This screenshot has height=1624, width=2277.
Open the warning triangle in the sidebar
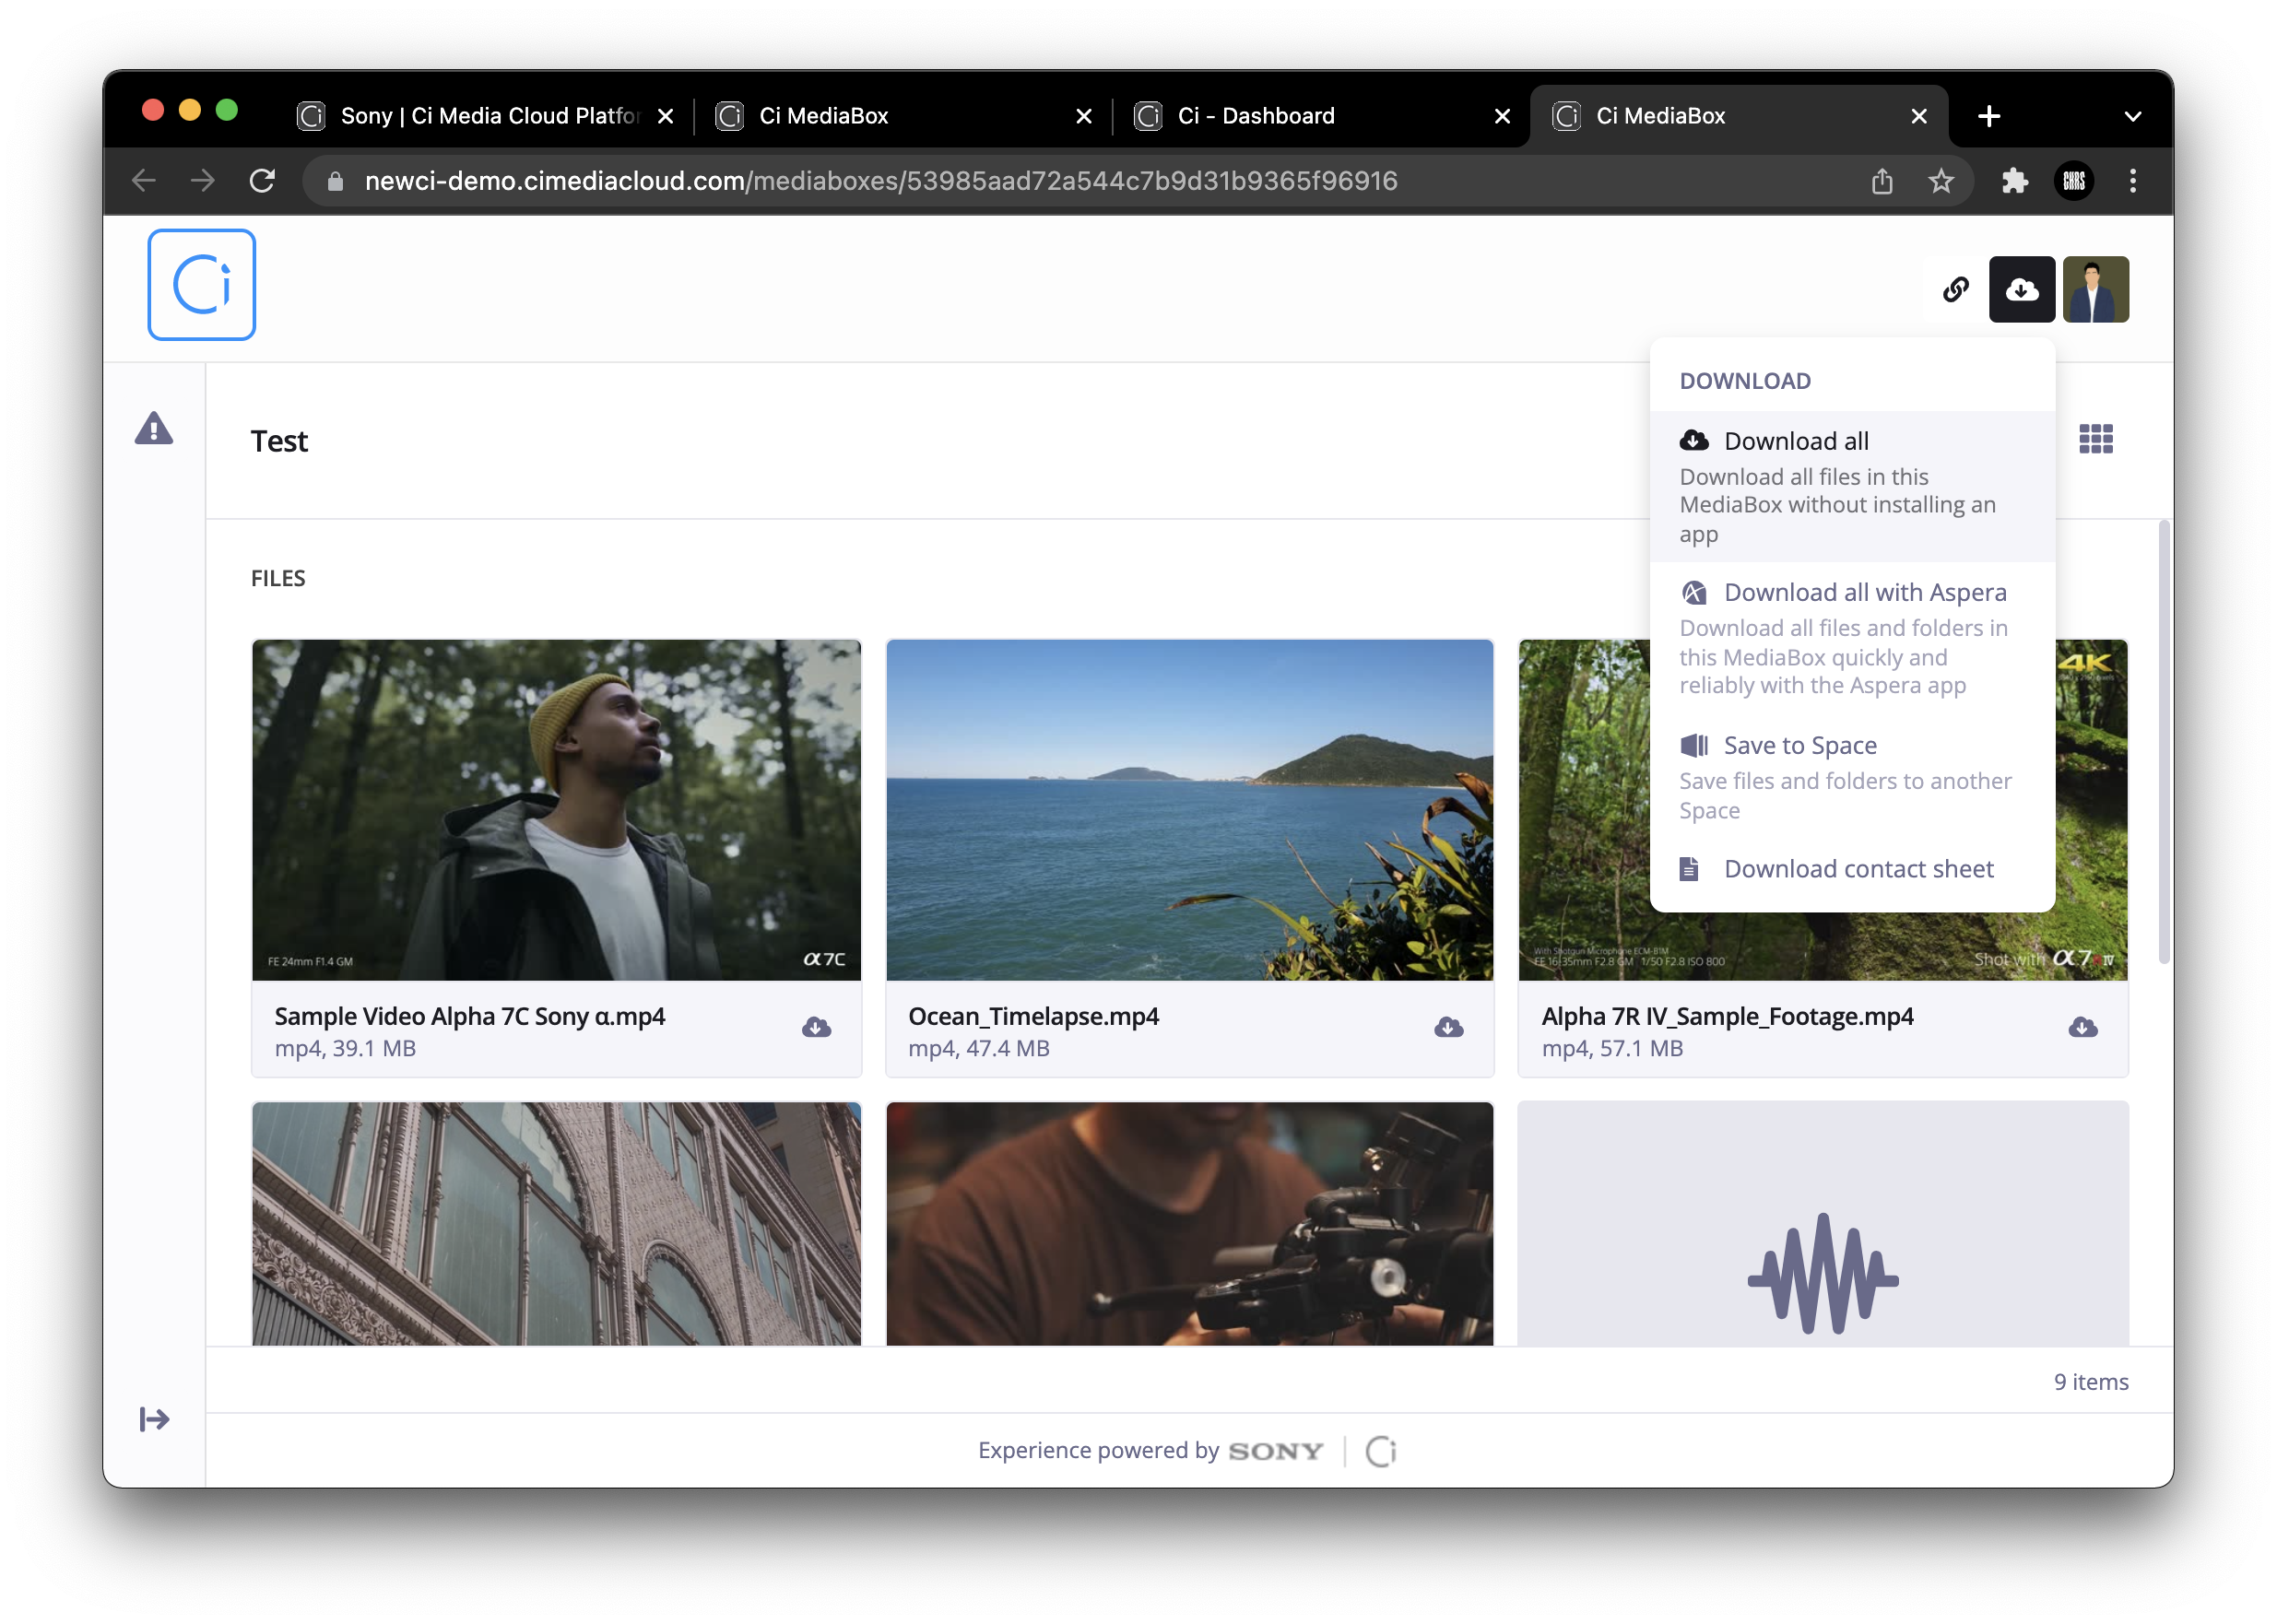(x=154, y=429)
